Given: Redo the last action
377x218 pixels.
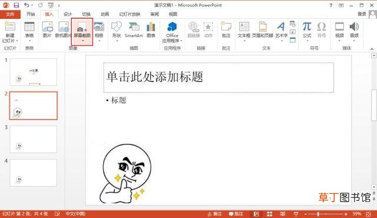Looking at the screenshot, I should [x=41, y=5].
